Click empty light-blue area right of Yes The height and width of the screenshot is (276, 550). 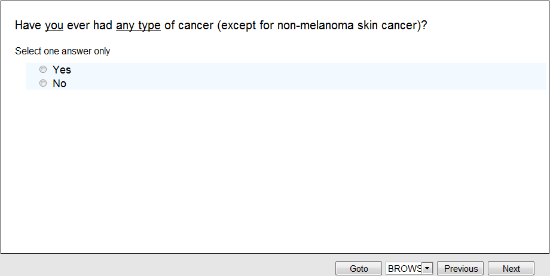point(299,70)
